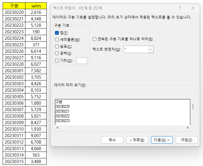
Task: Click the 기타 custom delimiter input box
Action: (82, 60)
